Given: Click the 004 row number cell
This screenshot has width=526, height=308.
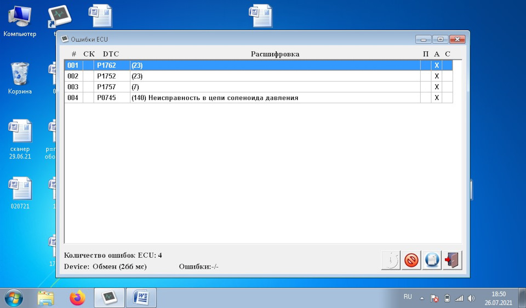Looking at the screenshot, I should (x=73, y=97).
